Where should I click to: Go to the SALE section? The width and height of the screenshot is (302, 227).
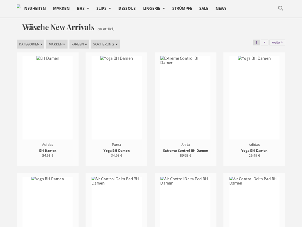coord(204,9)
